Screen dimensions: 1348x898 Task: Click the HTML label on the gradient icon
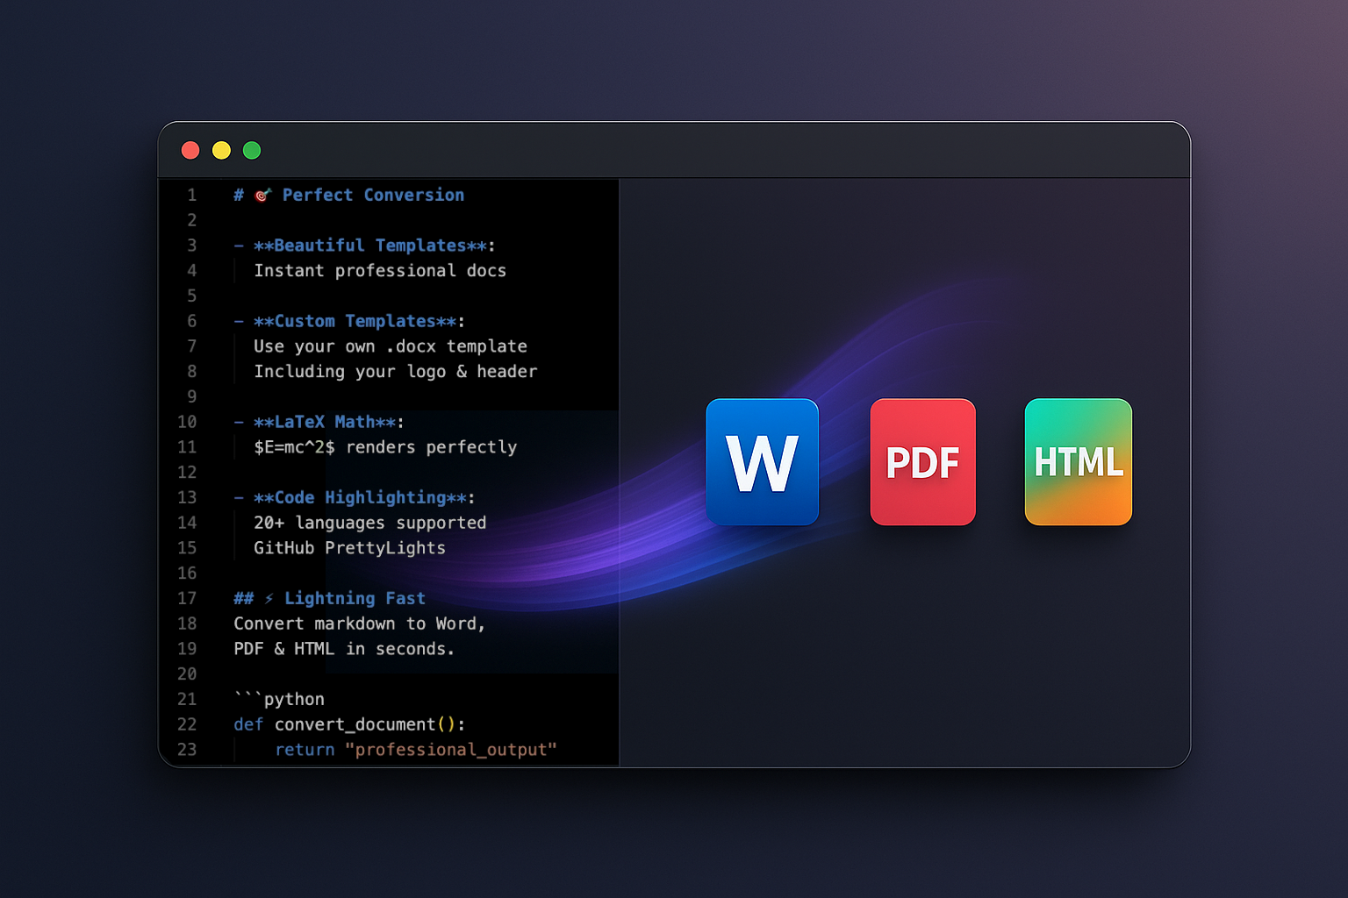(1078, 463)
